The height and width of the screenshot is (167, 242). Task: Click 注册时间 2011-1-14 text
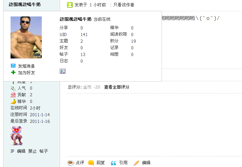30,114
